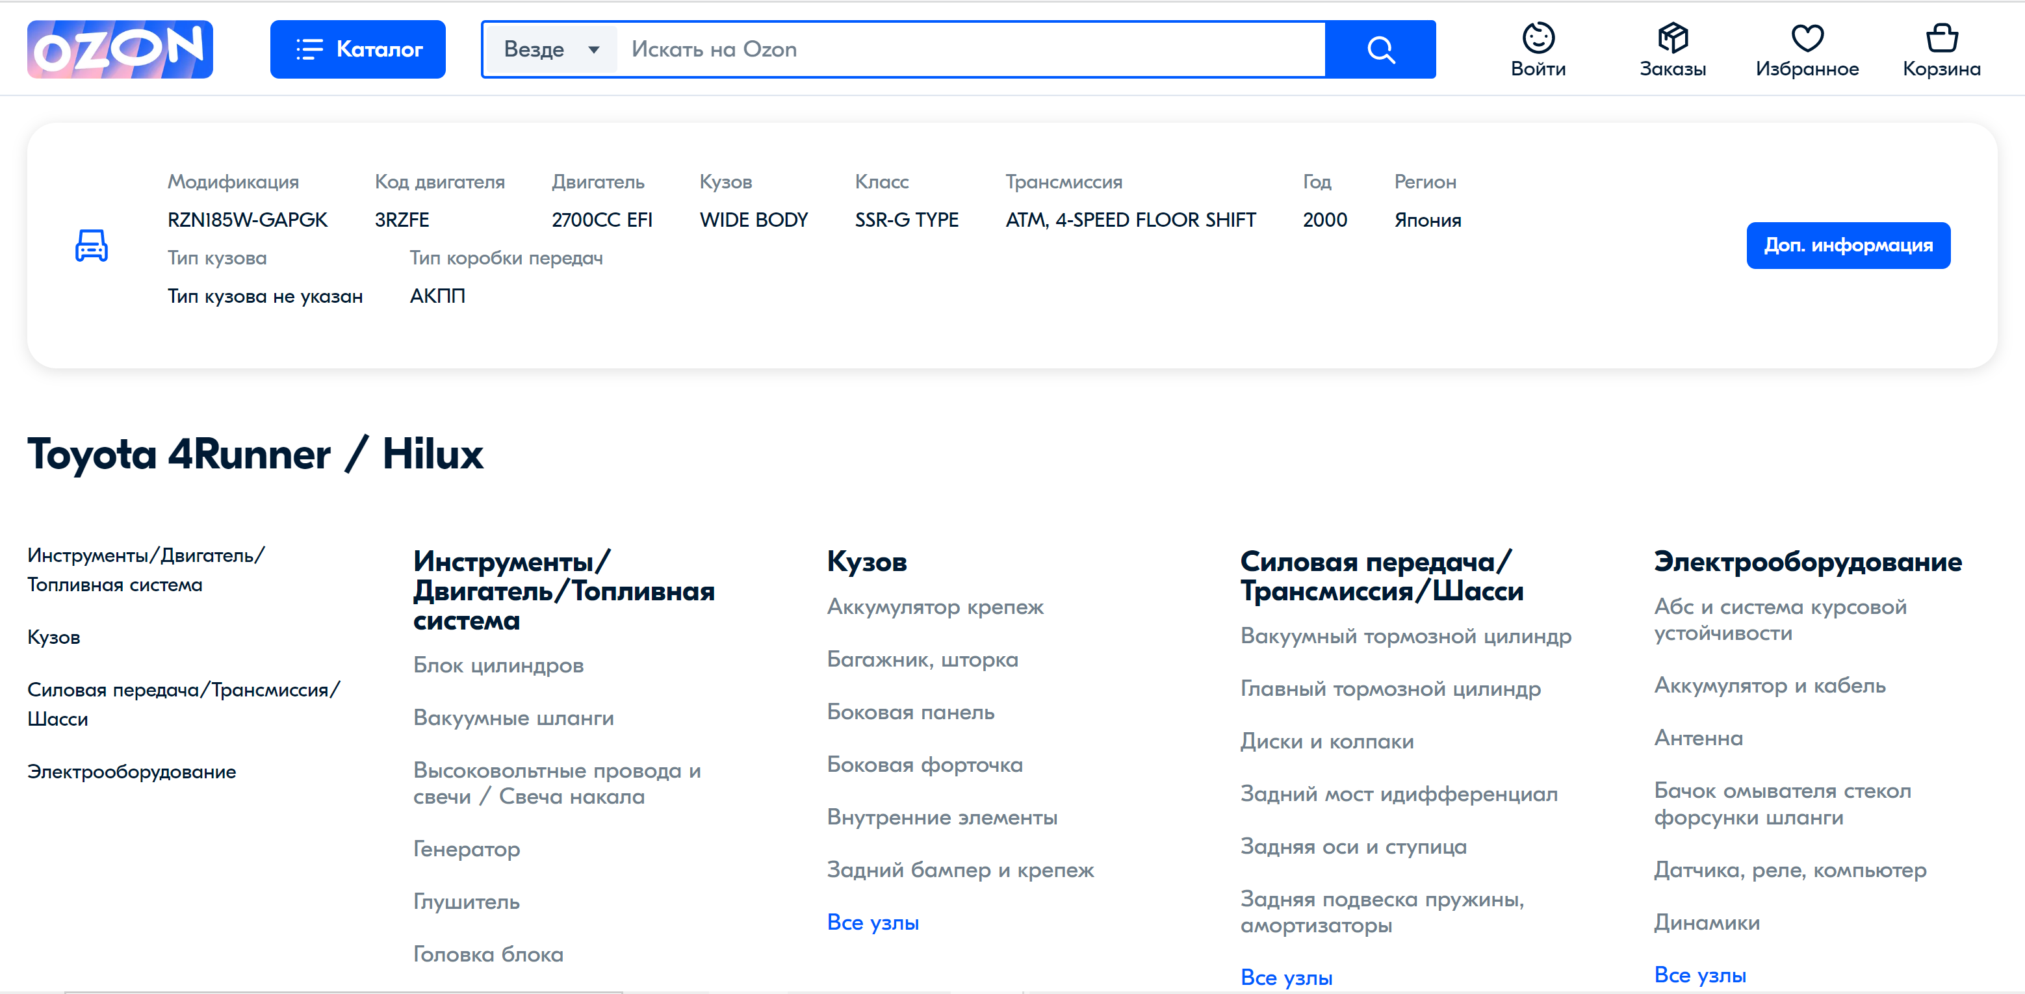2025x994 pixels.
Task: Click Все узлы under Силовая передача
Action: point(1286,978)
